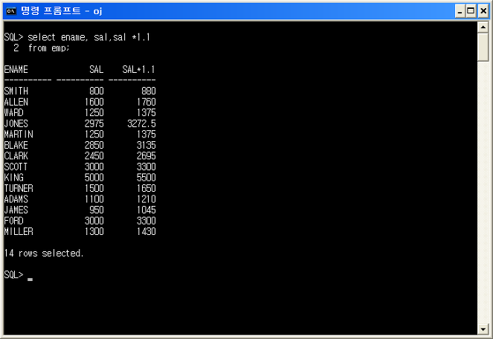Click the name MILLER

pos(19,231)
